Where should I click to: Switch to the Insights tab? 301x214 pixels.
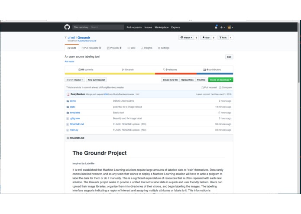click(x=146, y=48)
